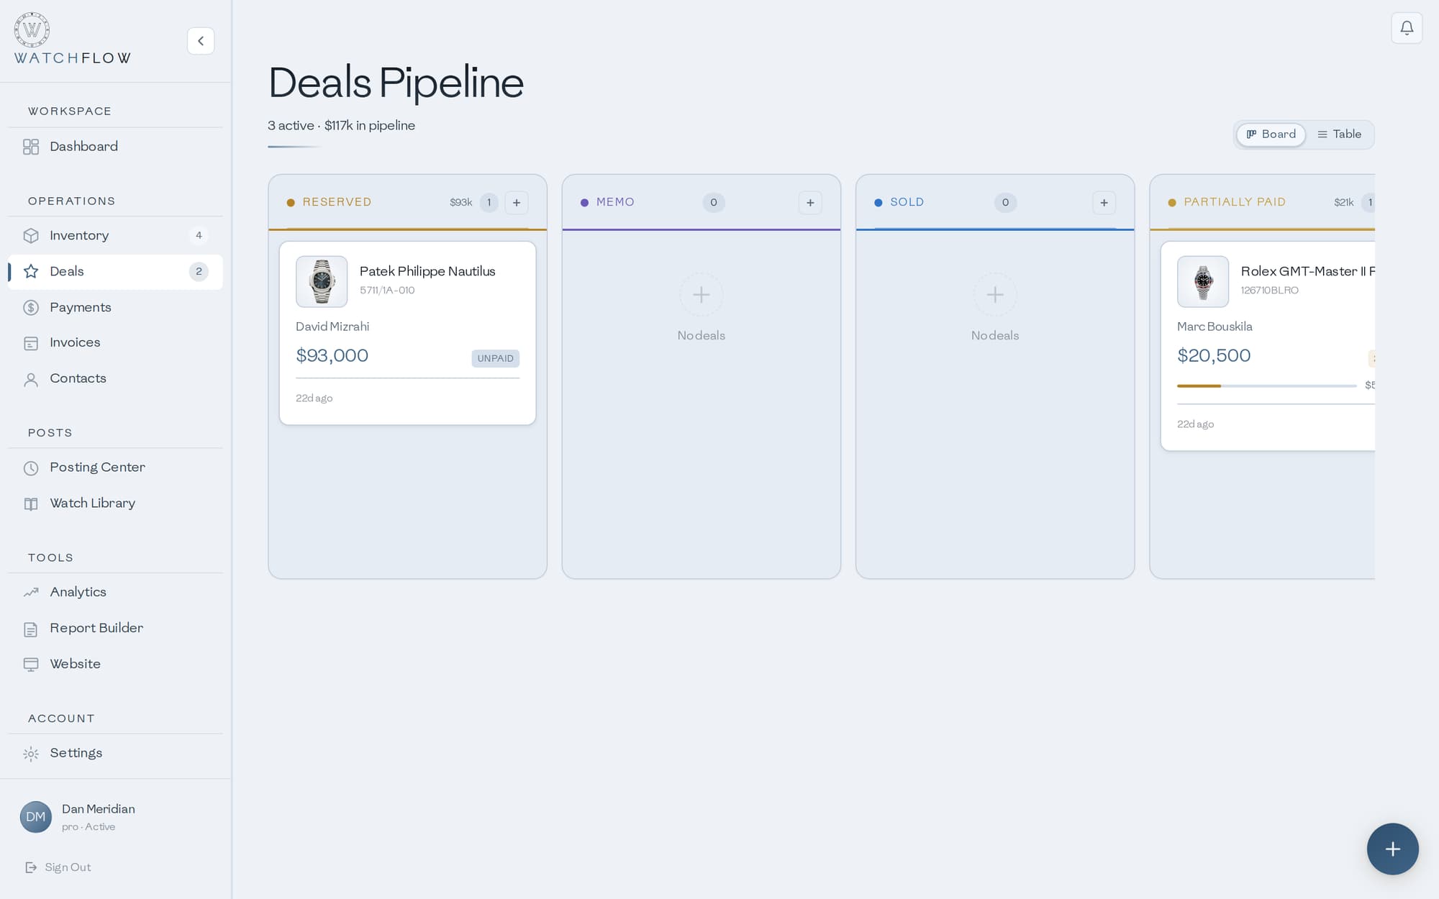The width and height of the screenshot is (1439, 899).
Task: Click the Dashboard grid icon
Action: pyautogui.click(x=31, y=147)
